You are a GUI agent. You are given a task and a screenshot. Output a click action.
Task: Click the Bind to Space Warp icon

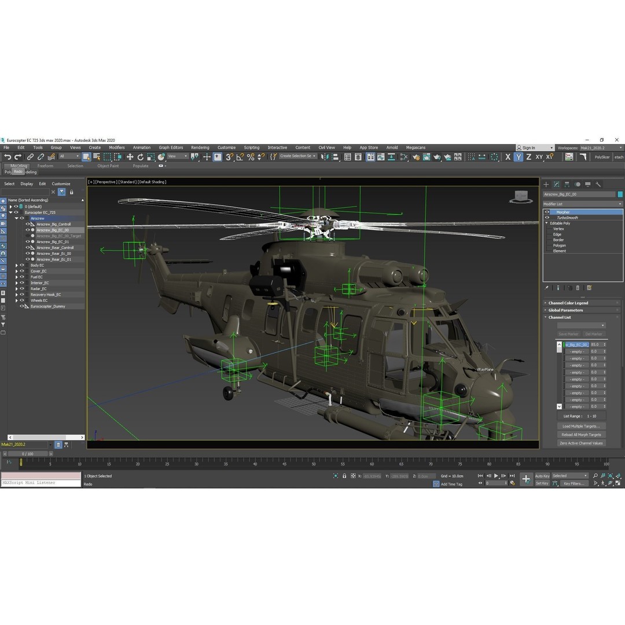pos(51,157)
